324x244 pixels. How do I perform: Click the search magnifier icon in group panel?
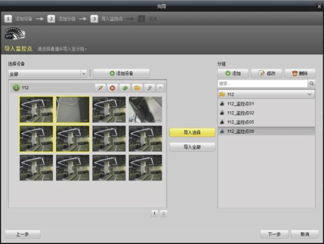312,84
